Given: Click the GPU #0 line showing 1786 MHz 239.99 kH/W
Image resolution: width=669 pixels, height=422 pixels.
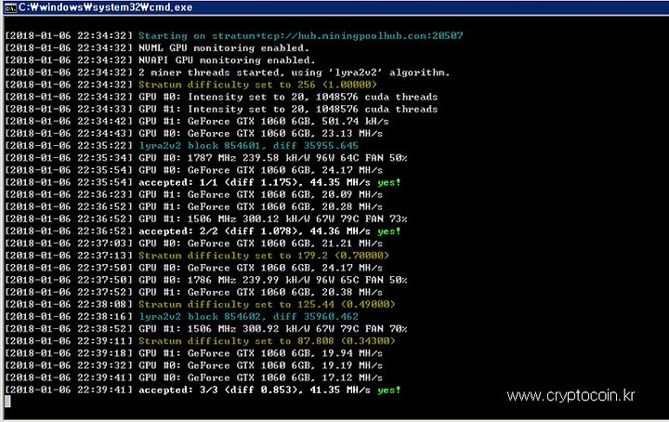Looking at the screenshot, I should 206,280.
